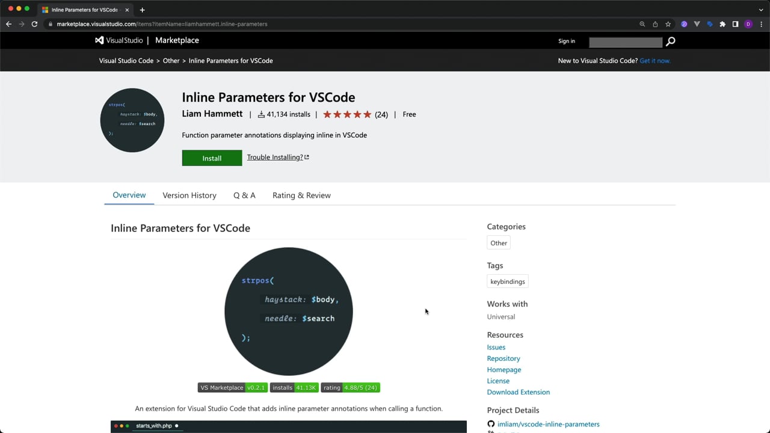Click the star rating in header
This screenshot has width=770, height=433.
point(347,114)
